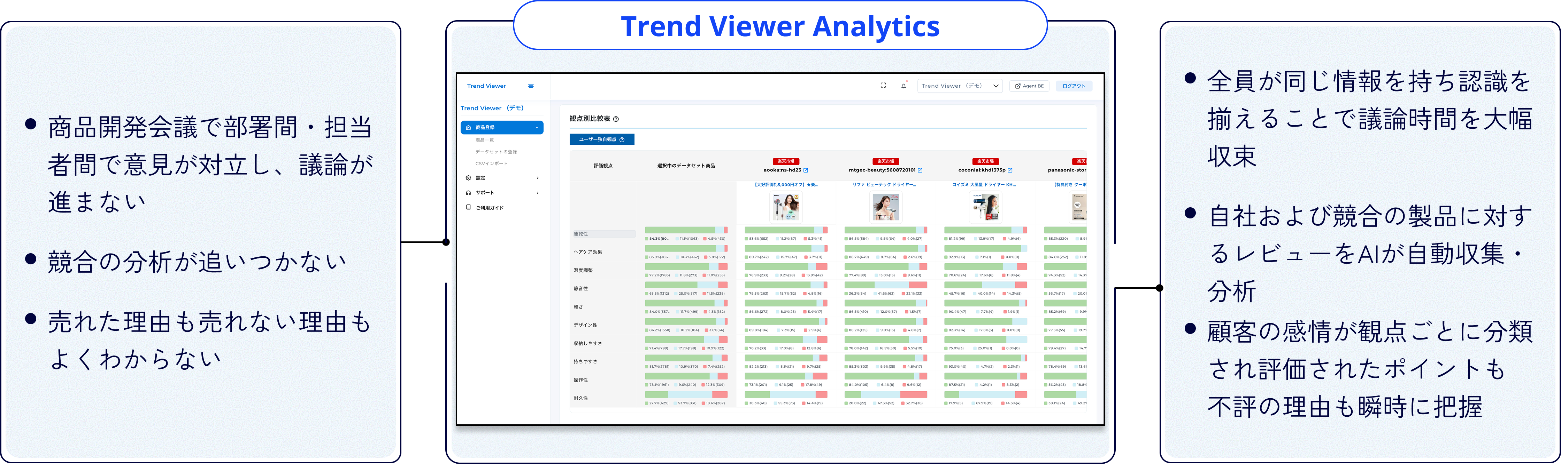Click 楽天市場 badge above coconial:khd1375p
The width and height of the screenshot is (1561, 464).
click(985, 161)
